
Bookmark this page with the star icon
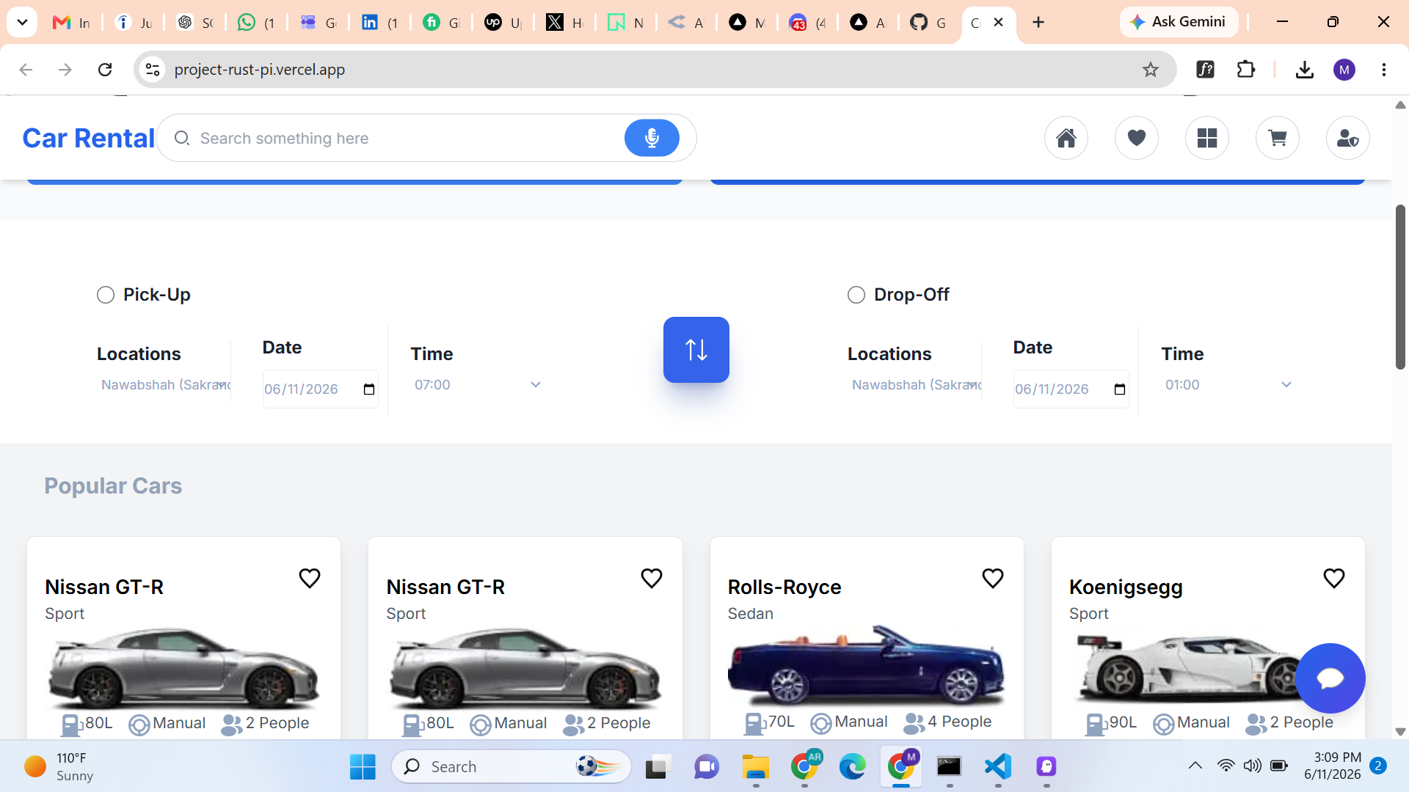click(x=1151, y=70)
